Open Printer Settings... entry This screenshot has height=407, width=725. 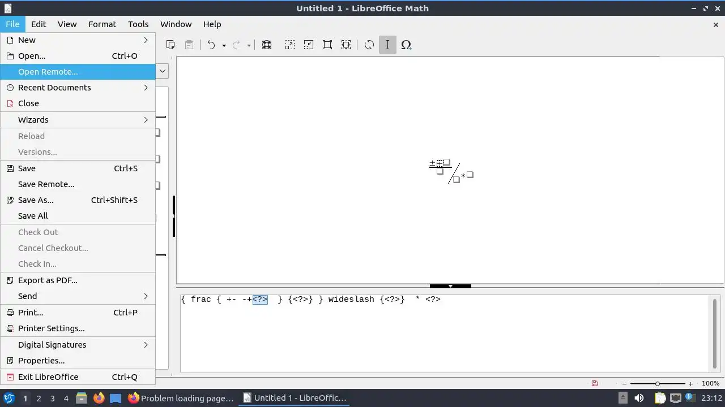(78, 328)
